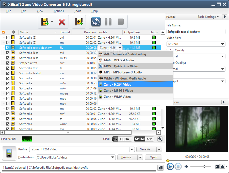The height and width of the screenshot is (173, 229).
Task: Click the preview seek bar handle
Action: point(168,161)
